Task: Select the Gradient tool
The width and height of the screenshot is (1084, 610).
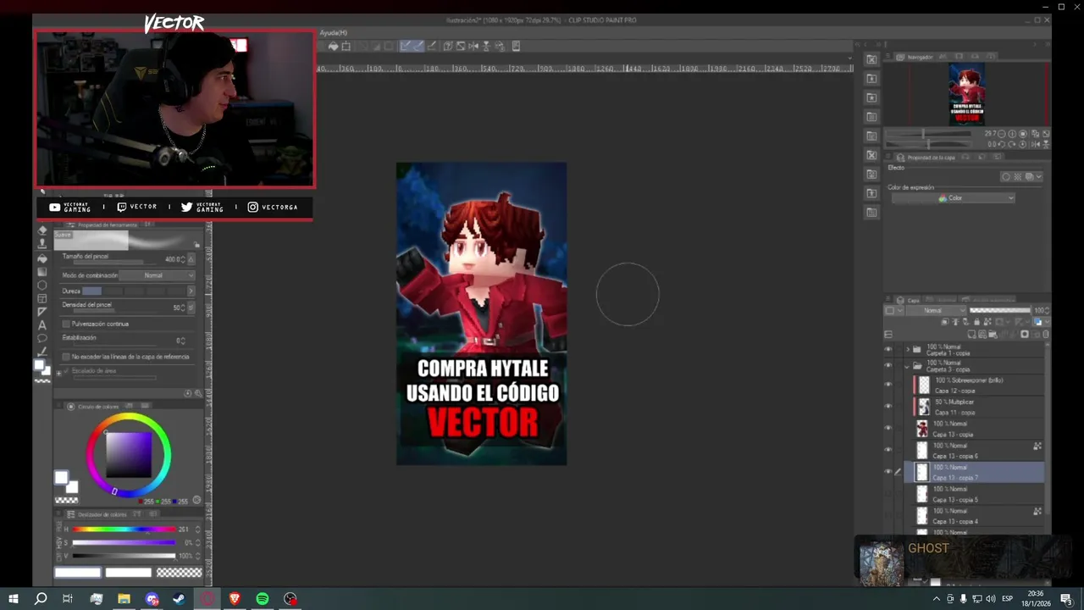Action: click(42, 272)
